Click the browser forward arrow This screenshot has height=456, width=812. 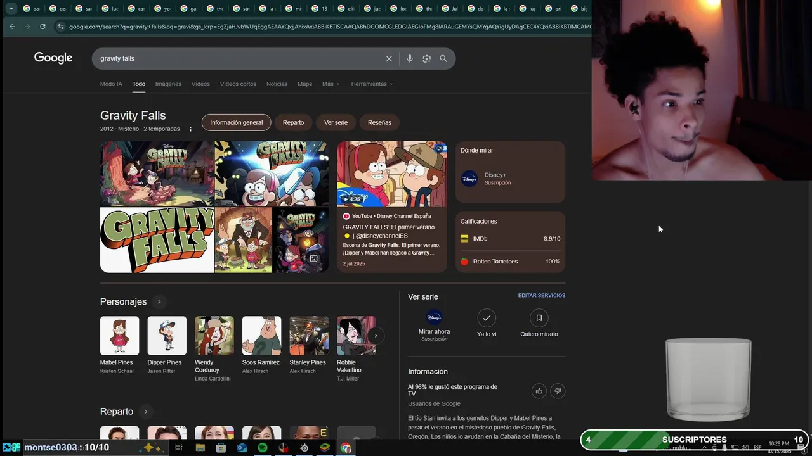click(27, 27)
